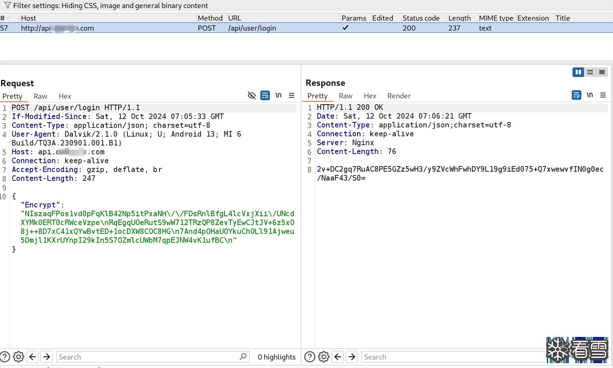Select the Hex tab in Response panel

click(x=370, y=96)
